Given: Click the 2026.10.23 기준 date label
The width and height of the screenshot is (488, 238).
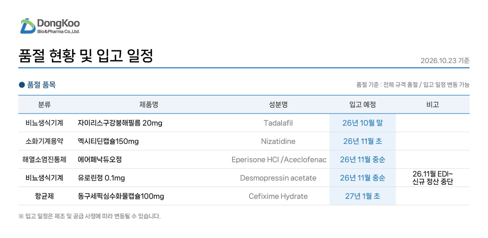Looking at the screenshot, I should pyautogui.click(x=445, y=61).
